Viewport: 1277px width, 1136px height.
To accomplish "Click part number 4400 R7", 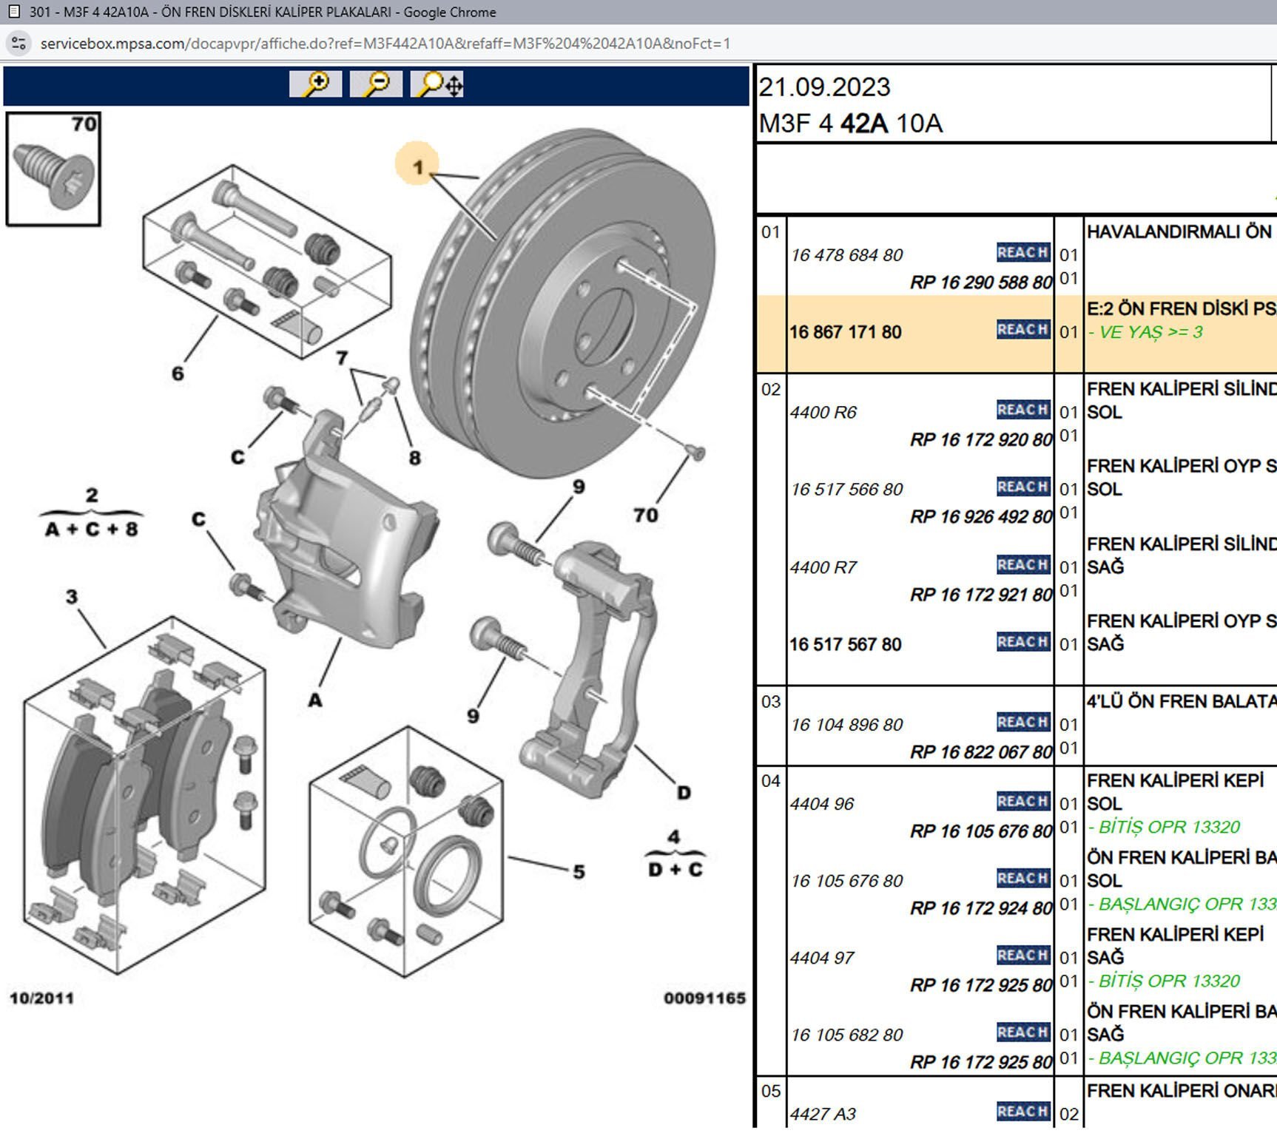I will pyautogui.click(x=823, y=567).
